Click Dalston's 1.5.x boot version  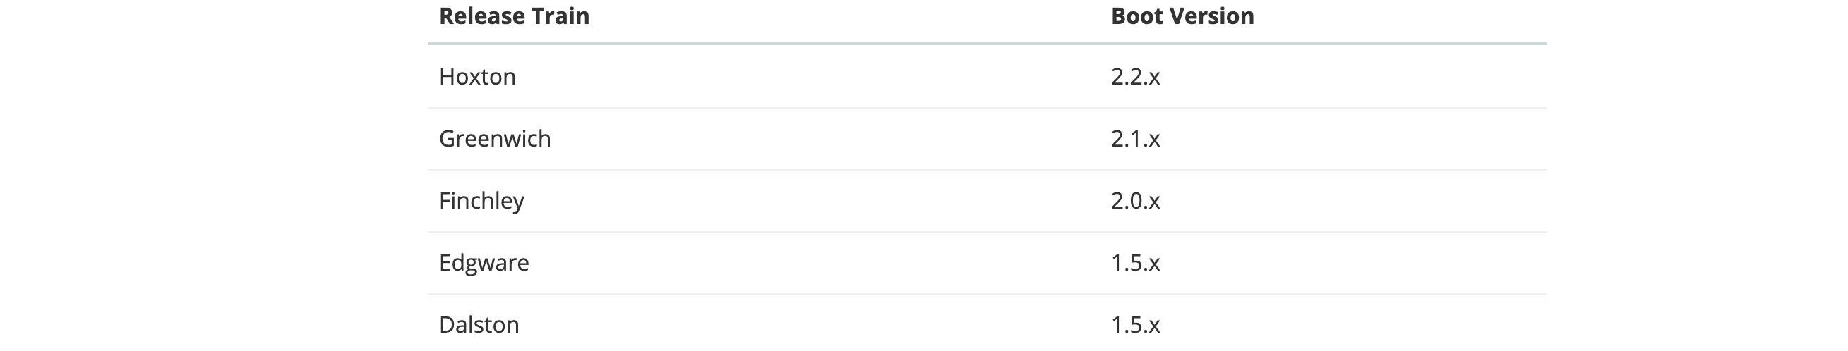coord(1135,324)
